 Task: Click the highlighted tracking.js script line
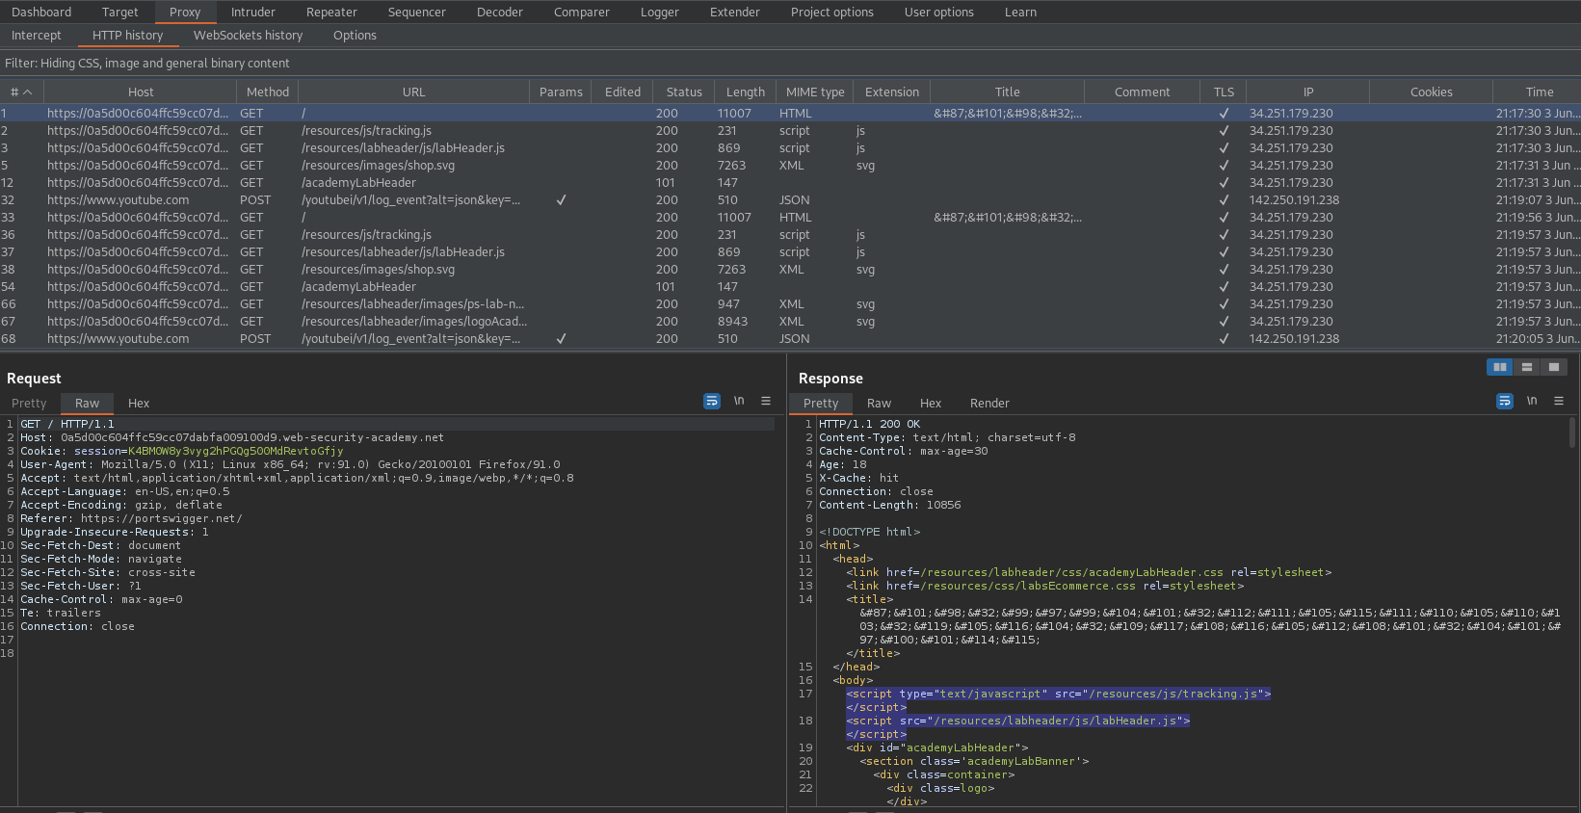[1058, 694]
